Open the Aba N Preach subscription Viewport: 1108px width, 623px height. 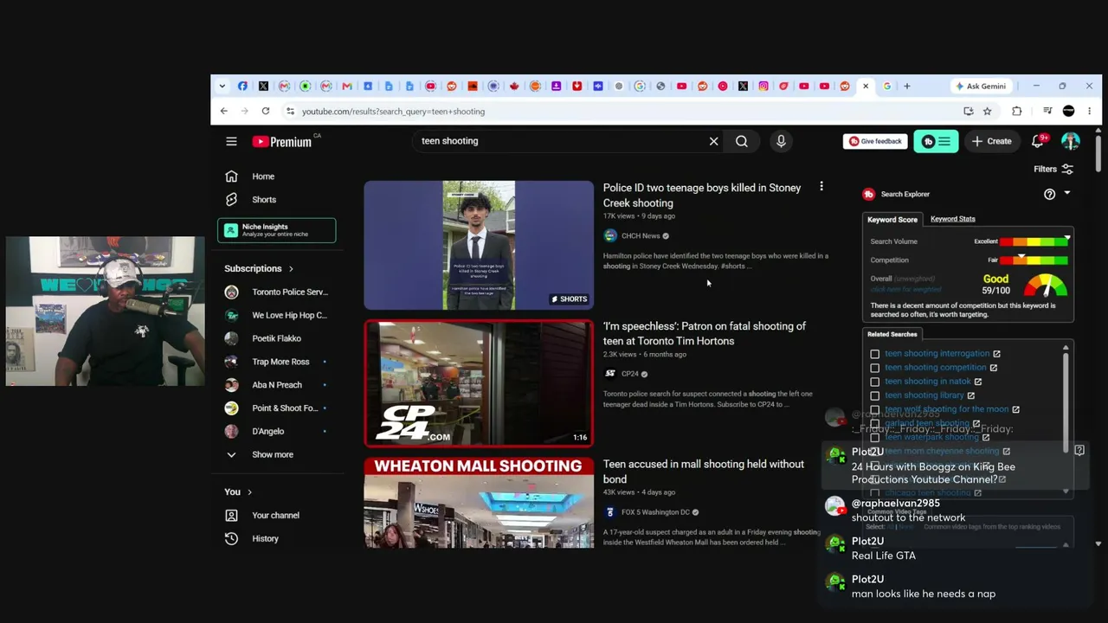click(x=277, y=385)
